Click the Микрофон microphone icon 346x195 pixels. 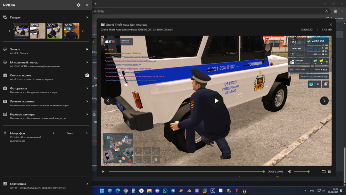(5, 133)
